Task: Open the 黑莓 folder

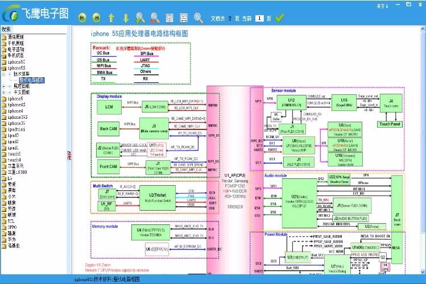Action: (x=9, y=190)
